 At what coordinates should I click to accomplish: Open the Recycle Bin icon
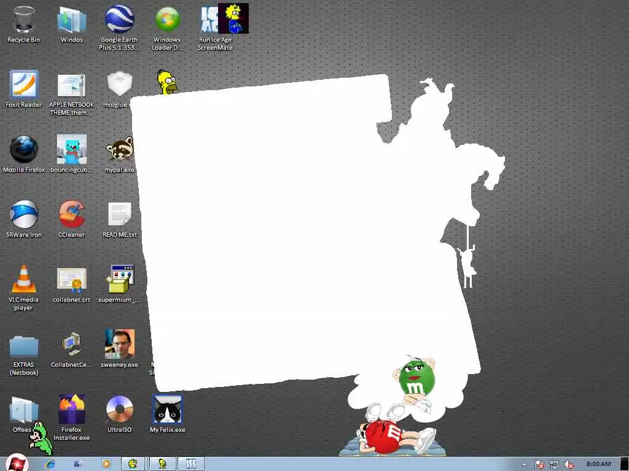point(24,20)
